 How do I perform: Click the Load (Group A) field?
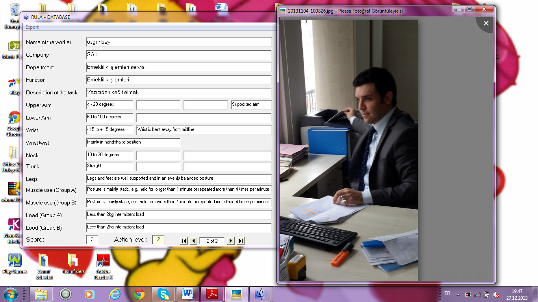tap(179, 215)
